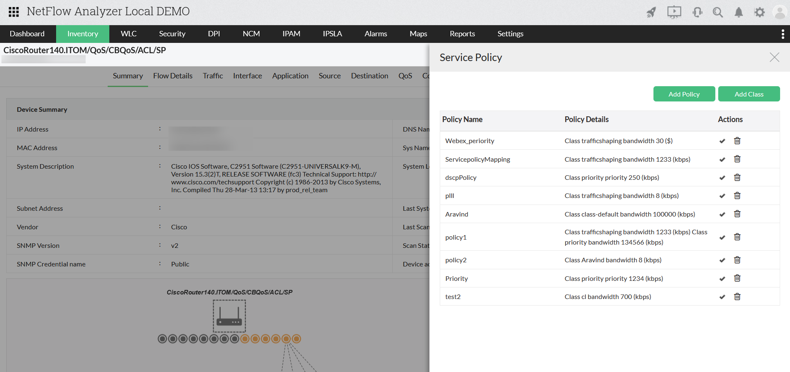Click the headset support icon
Image resolution: width=790 pixels, height=372 pixels.
(698, 12)
